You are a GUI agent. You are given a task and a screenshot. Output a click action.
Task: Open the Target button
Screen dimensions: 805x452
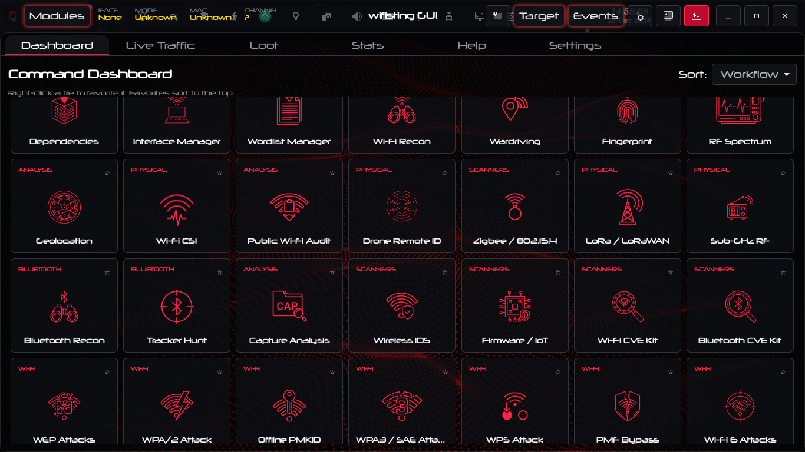point(539,16)
